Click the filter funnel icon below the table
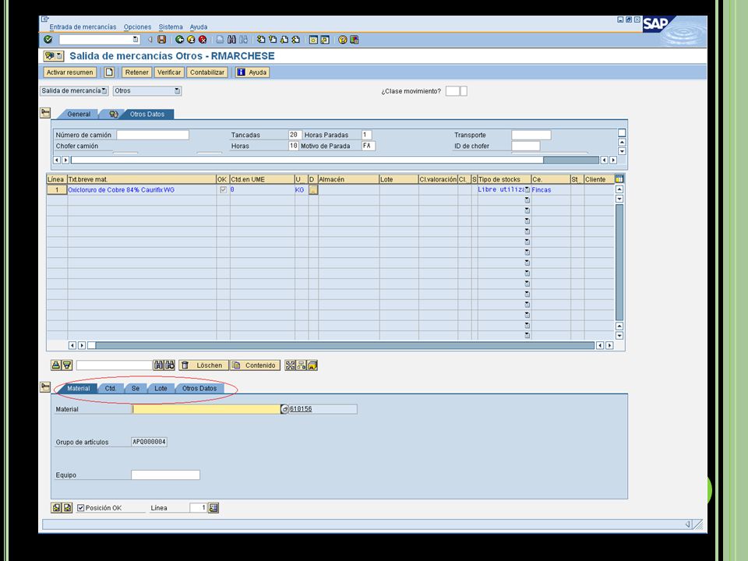 click(67, 365)
